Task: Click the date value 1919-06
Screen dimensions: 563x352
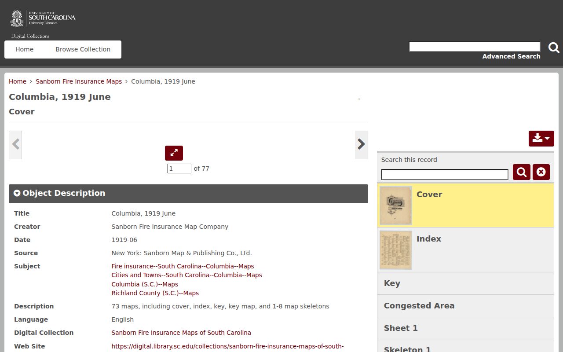Action: [x=124, y=240]
